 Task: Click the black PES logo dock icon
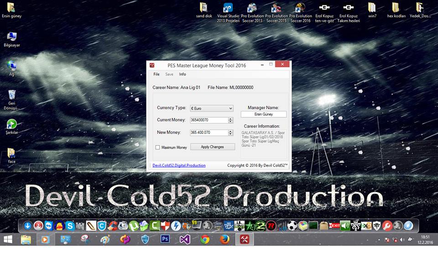pyautogui.click(x=355, y=225)
